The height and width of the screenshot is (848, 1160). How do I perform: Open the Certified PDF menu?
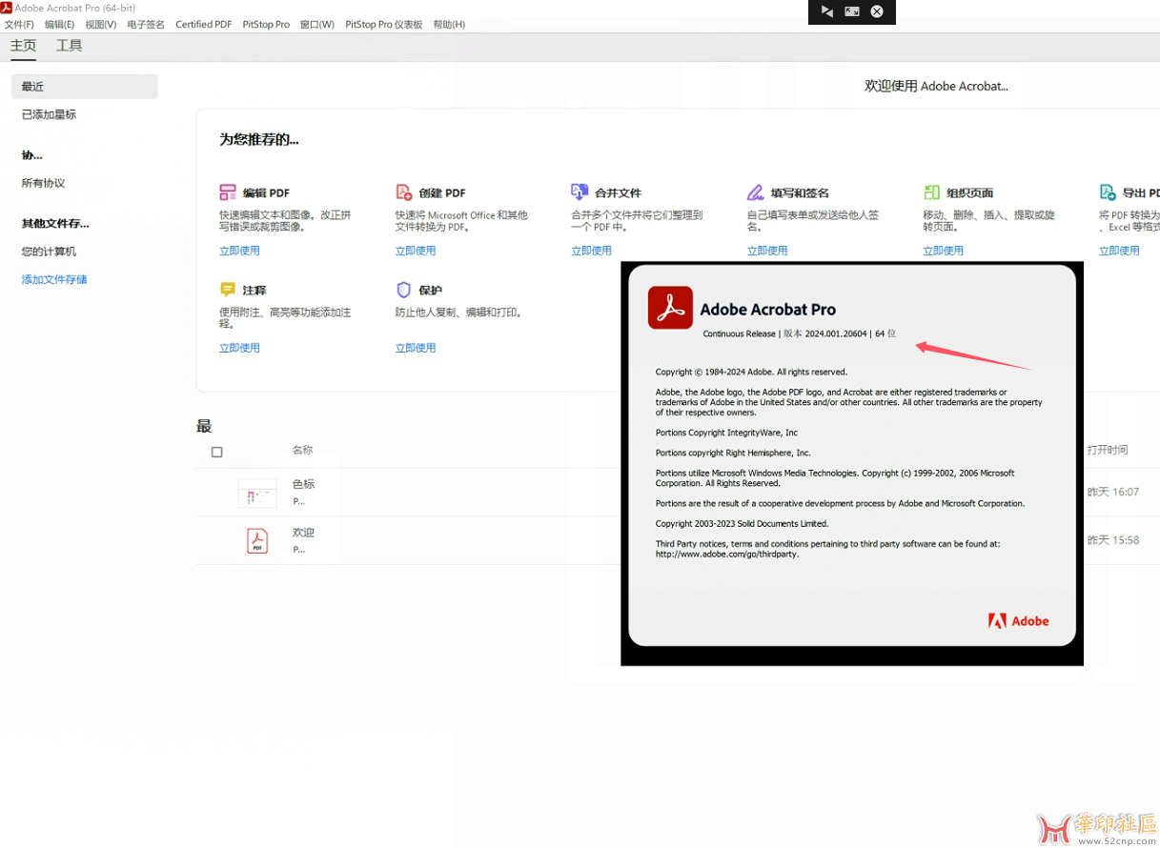(204, 25)
